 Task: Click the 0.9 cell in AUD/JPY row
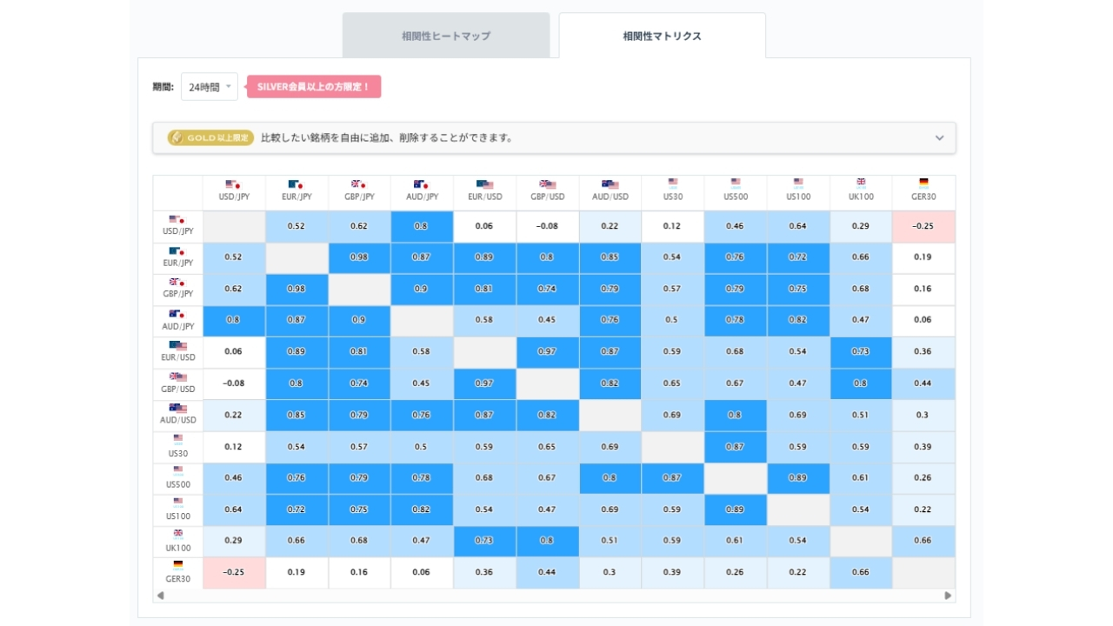[359, 320]
